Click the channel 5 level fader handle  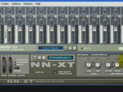tap(41, 29)
